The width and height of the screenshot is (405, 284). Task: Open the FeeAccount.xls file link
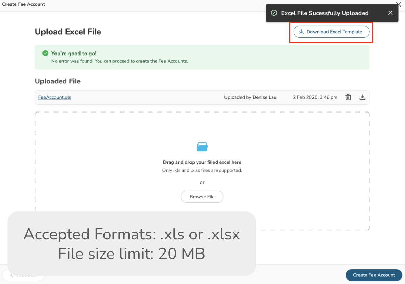[55, 97]
